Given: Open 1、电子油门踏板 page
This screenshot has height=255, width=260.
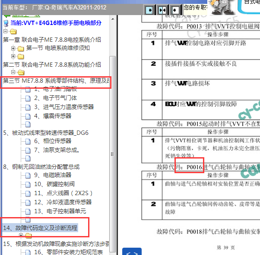Looking at the screenshot, I should [x=56, y=89].
